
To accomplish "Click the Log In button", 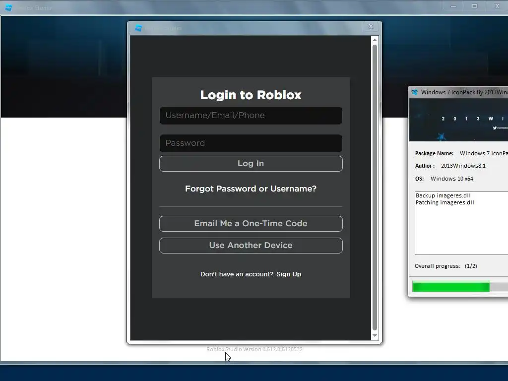I will click(251, 164).
